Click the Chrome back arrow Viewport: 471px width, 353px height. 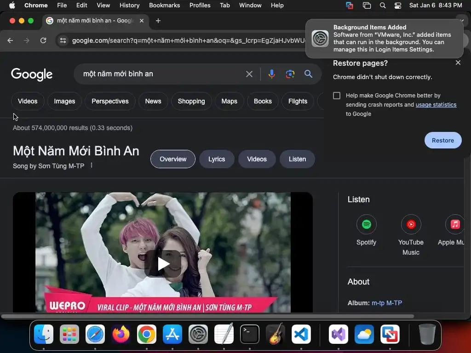point(10,40)
